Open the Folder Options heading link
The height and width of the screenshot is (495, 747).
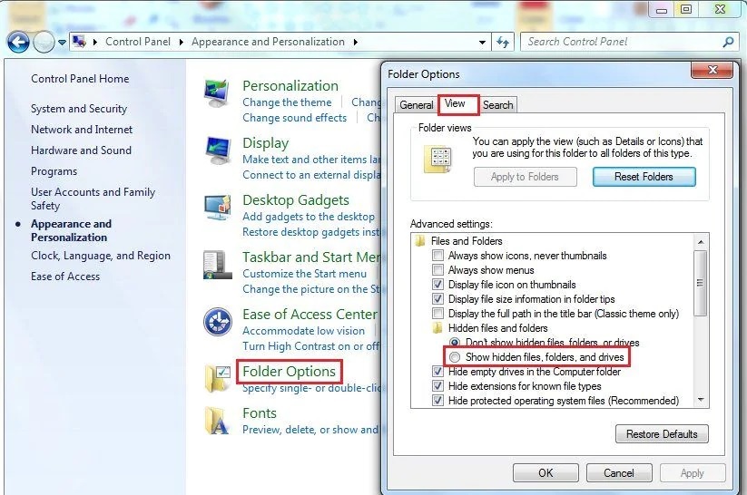tap(290, 372)
